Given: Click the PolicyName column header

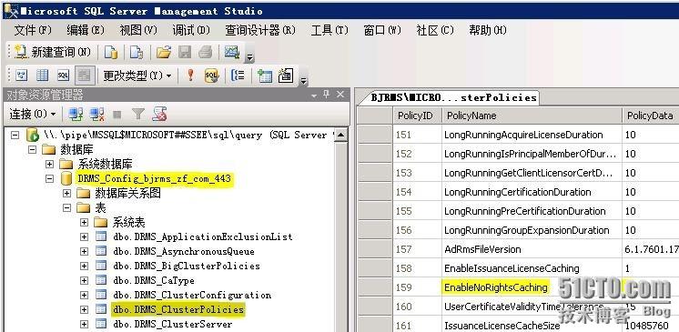Looking at the screenshot, I should click(x=532, y=116).
